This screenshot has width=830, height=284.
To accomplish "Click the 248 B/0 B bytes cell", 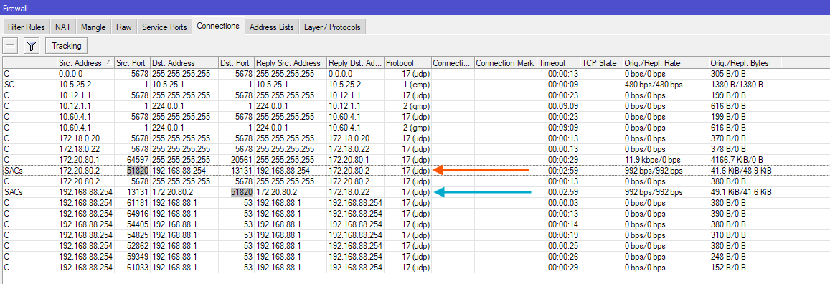I will coord(745,256).
